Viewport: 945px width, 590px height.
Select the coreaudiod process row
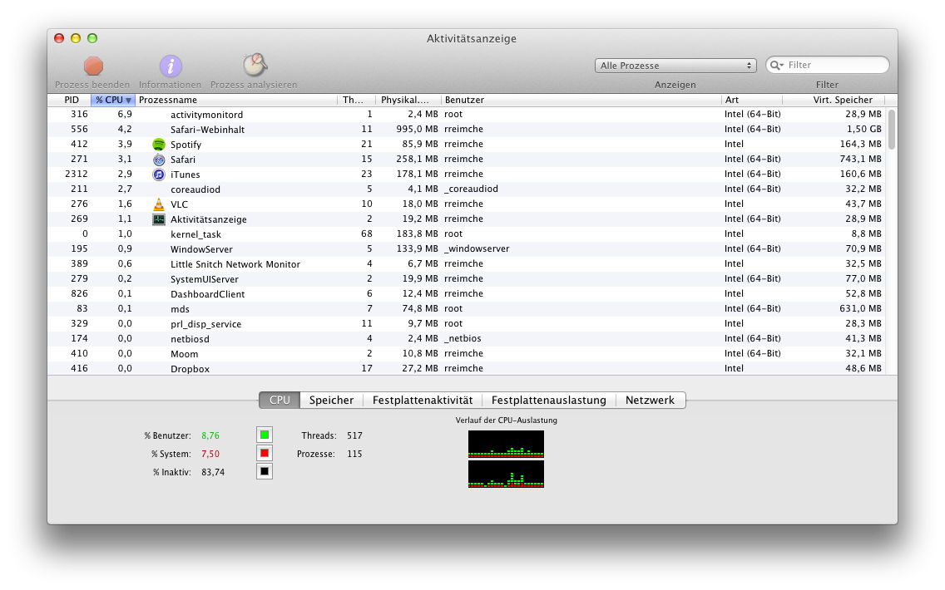(467, 189)
